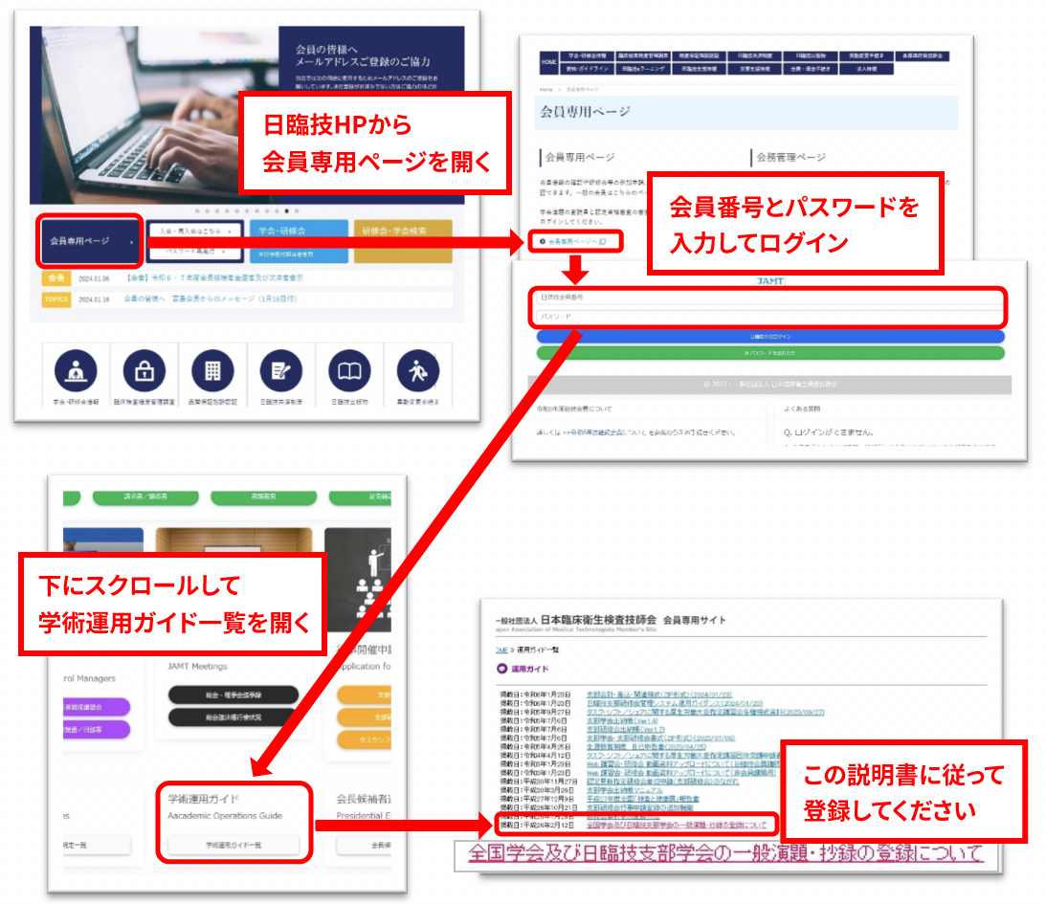The height and width of the screenshot is (904, 1046).
Task: Open 資料・ガイドライン in the top navigation
Action: tap(587, 69)
